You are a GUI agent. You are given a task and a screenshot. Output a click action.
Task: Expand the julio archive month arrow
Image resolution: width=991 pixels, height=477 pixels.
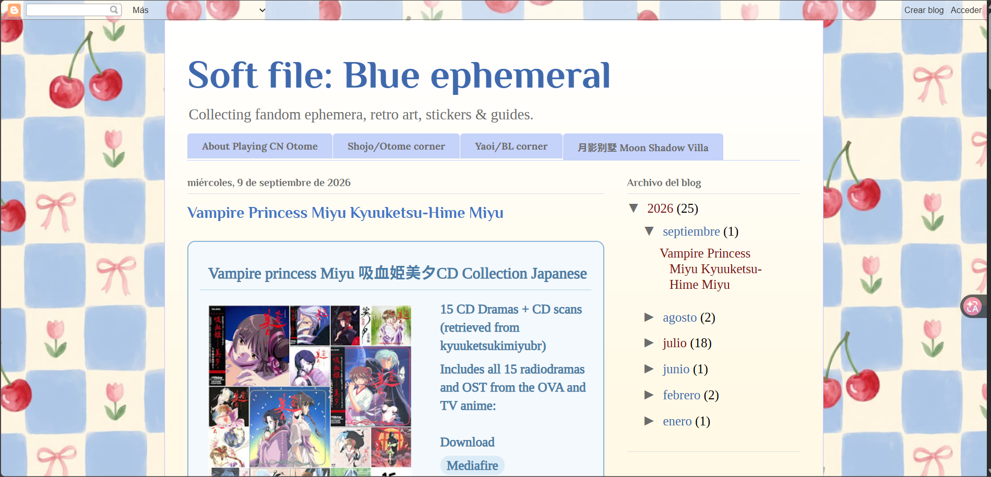pos(649,343)
